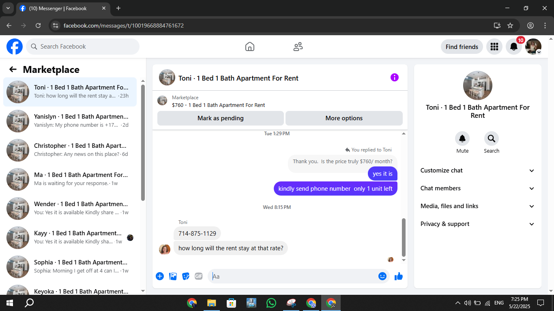
Task: Open the notifications bell showing 10
Action: 514,47
